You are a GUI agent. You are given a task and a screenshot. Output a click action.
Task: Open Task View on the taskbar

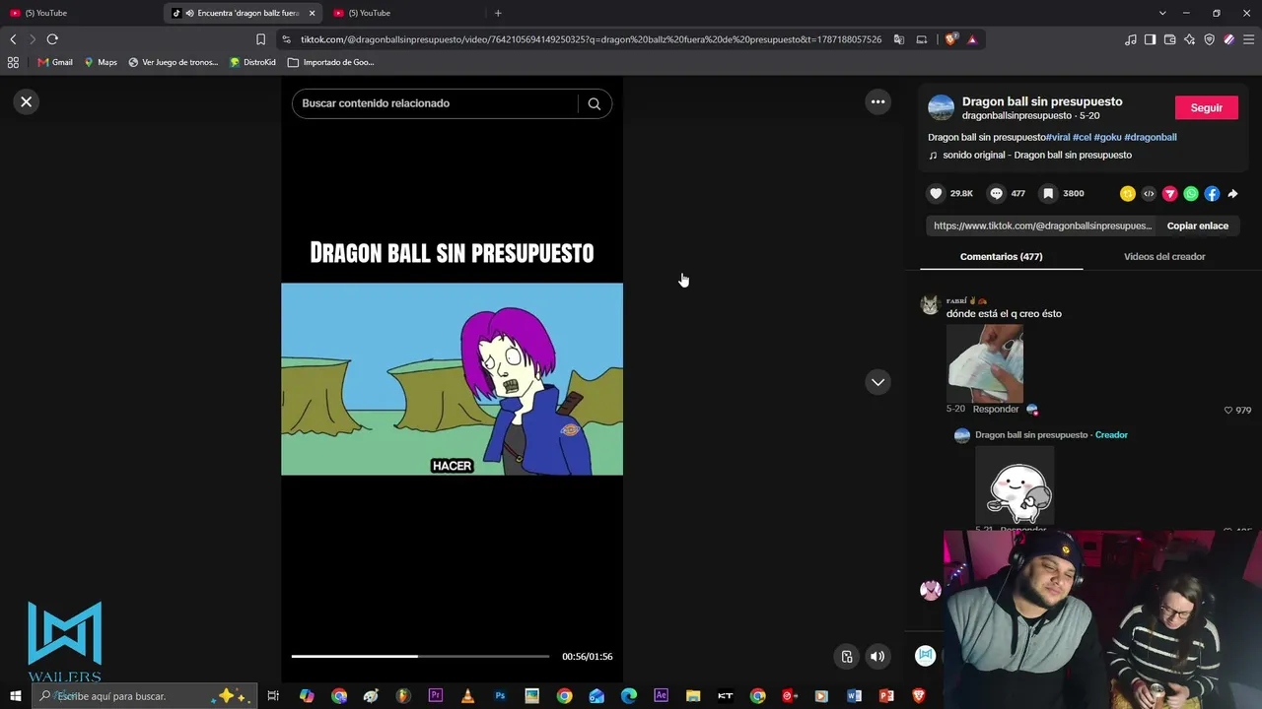[273, 696]
